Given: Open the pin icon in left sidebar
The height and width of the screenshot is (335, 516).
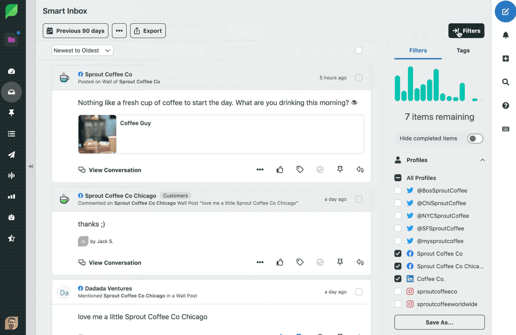Looking at the screenshot, I should coord(11,113).
